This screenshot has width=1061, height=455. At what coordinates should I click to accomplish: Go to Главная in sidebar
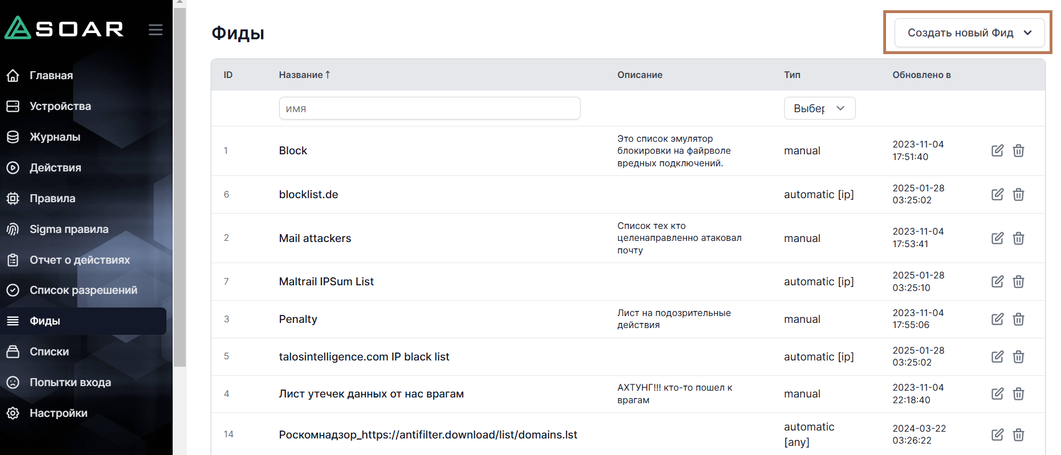(x=51, y=76)
